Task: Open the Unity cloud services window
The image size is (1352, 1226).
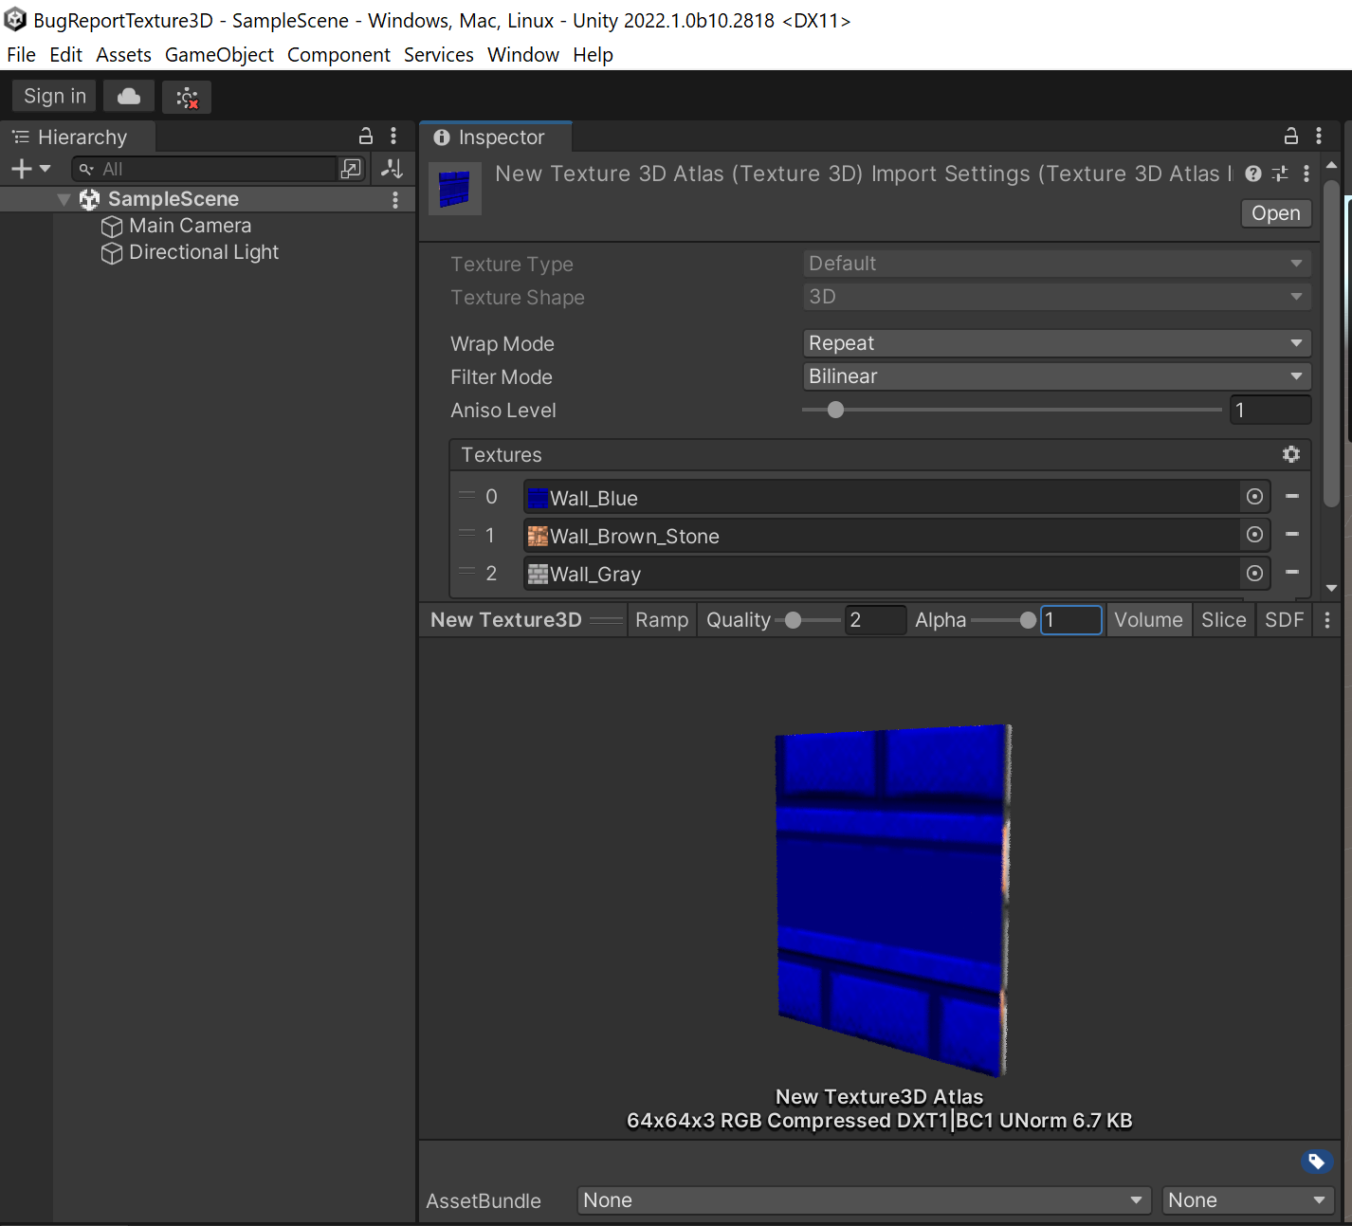Action: (128, 96)
